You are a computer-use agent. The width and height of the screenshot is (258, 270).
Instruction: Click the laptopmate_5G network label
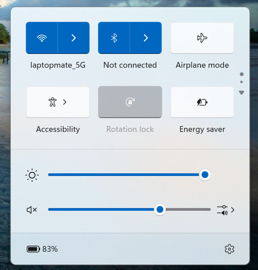pyautogui.click(x=58, y=65)
